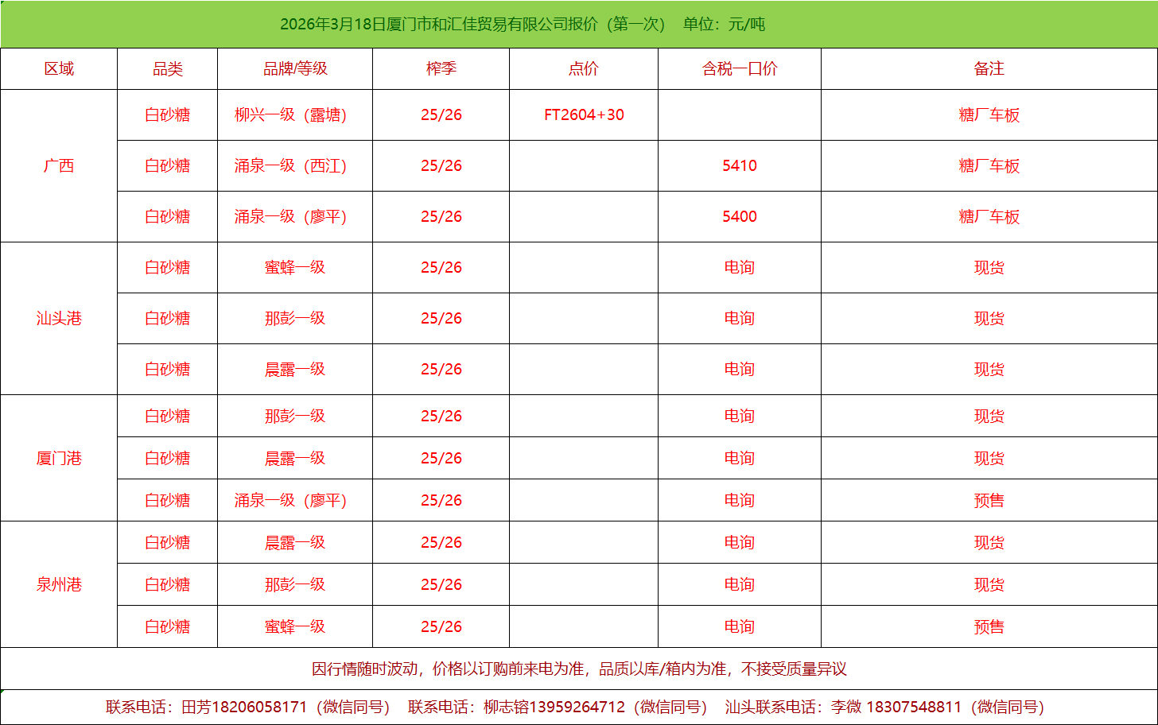Click the 品类 column header
The image size is (1158, 725).
click(x=167, y=69)
